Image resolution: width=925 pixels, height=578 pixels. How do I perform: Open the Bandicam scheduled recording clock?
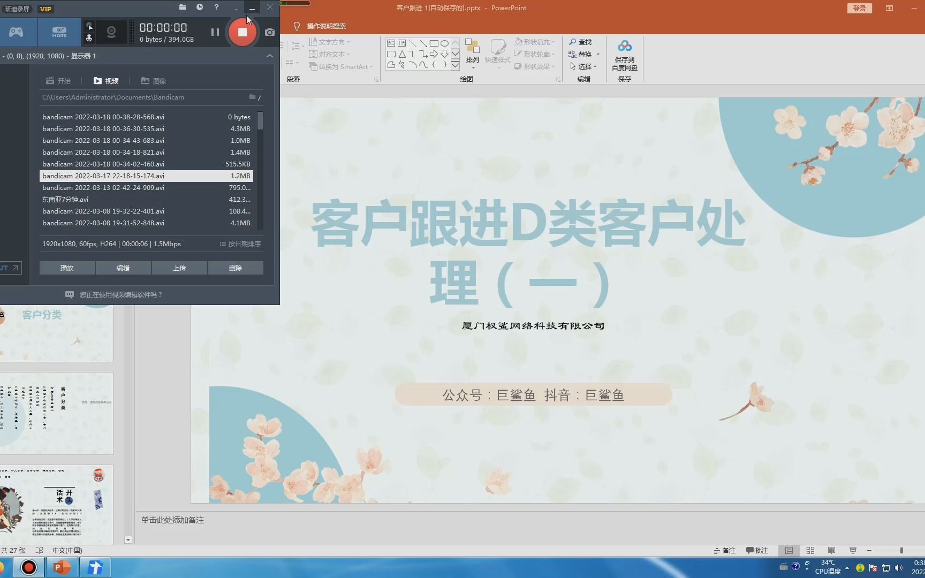(200, 7)
